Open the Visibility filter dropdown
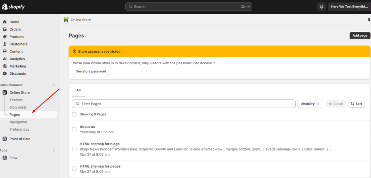The width and height of the screenshot is (371, 178). point(310,104)
